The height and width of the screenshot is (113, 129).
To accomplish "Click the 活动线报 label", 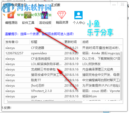I will pyautogui.click(x=45, y=23).
